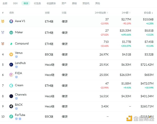
Task: Click Cream locked value $472.07M
Action: click(x=147, y=83)
